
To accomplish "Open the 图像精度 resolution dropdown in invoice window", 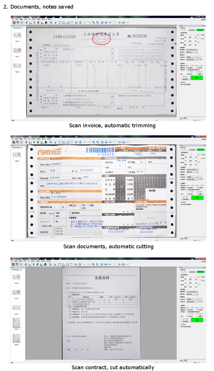I will point(192,50).
